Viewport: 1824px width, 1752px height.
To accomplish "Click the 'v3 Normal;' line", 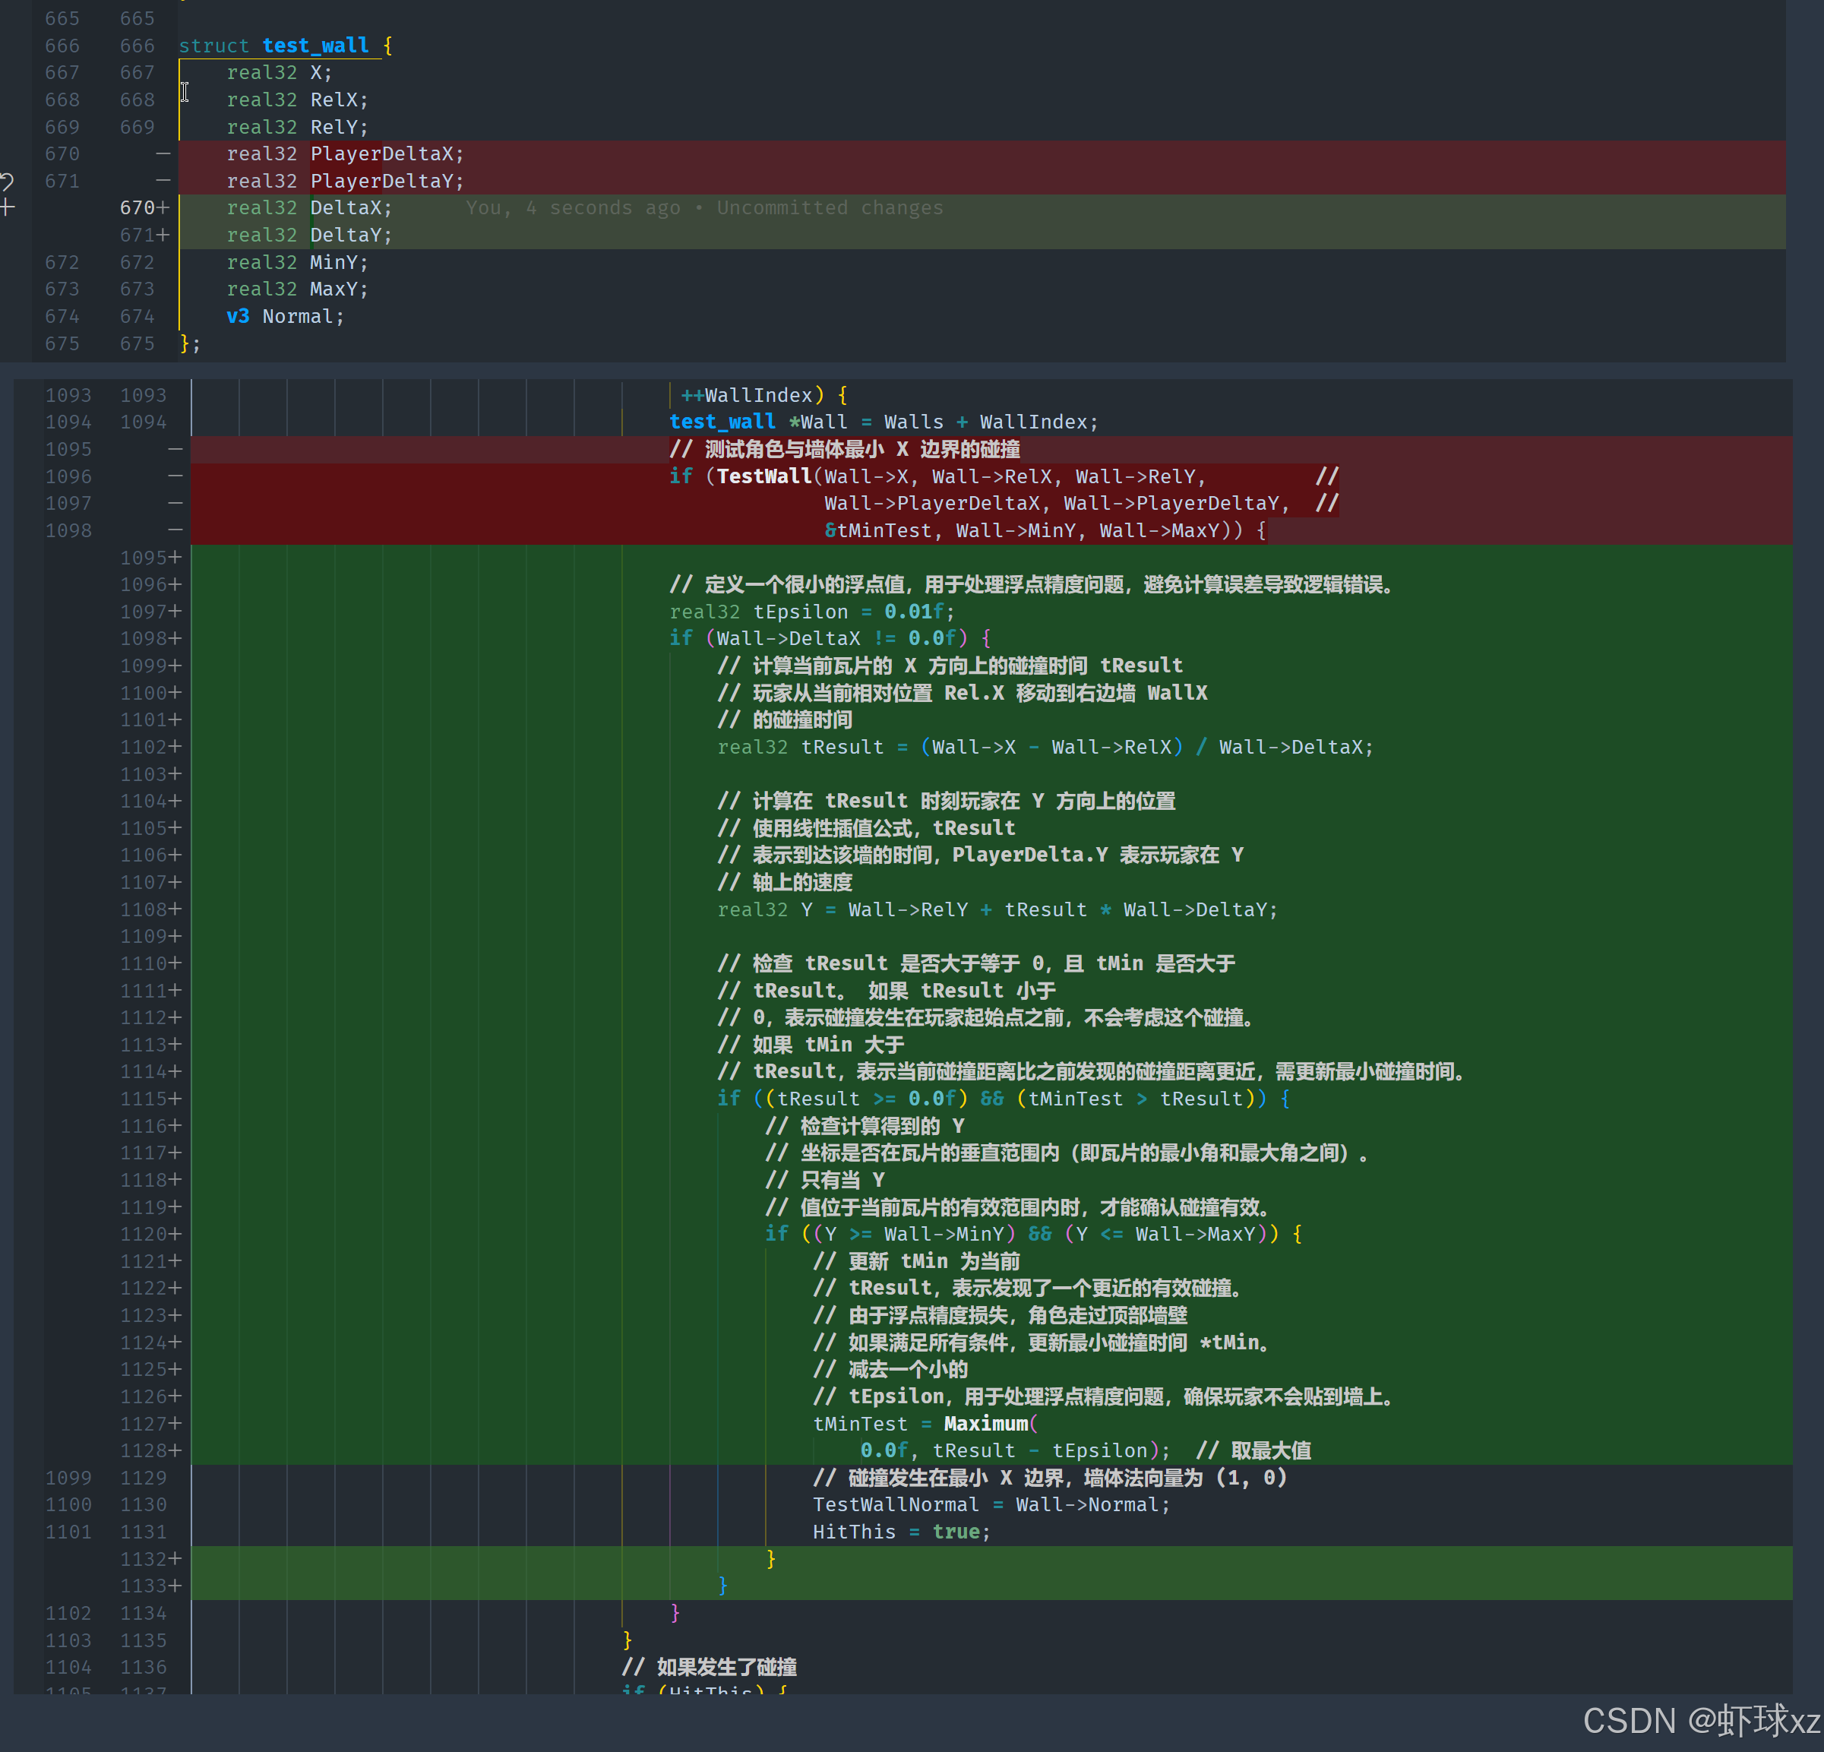I will tap(286, 317).
